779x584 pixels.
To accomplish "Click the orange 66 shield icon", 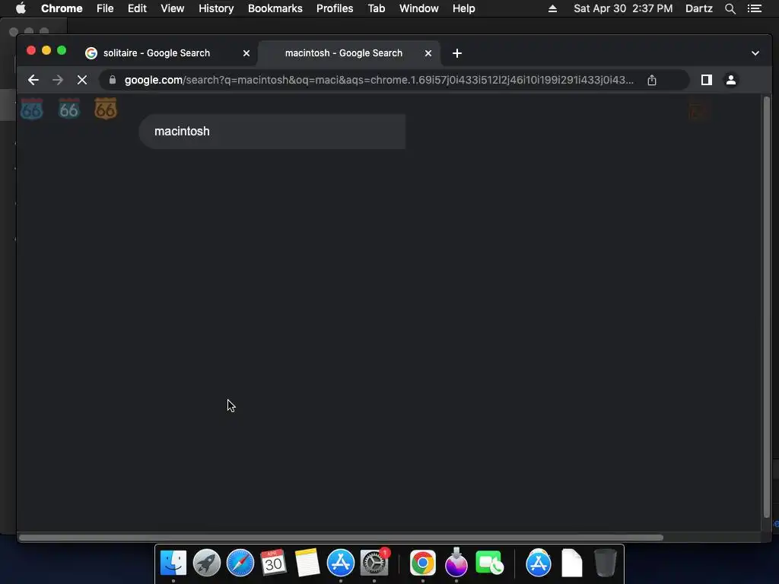I will (x=105, y=109).
